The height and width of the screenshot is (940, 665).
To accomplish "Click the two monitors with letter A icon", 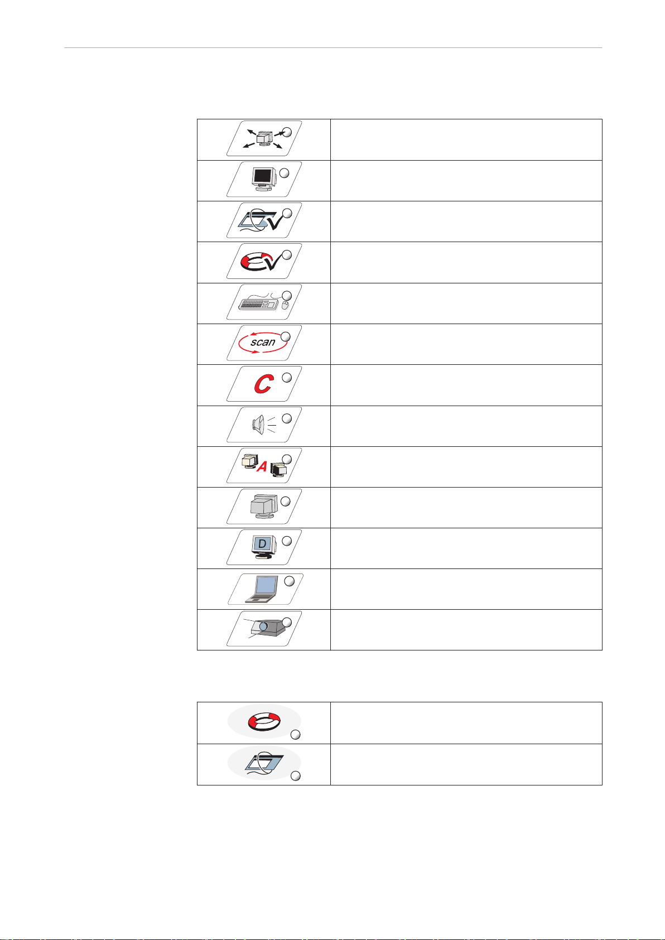I will point(263,466).
